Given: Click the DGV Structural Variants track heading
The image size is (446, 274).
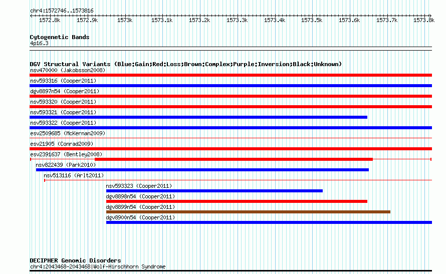Looking at the screenshot, I should tap(186, 64).
